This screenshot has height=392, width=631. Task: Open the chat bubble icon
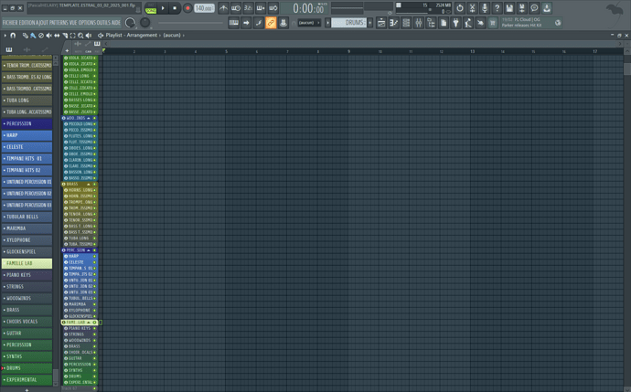tap(534, 8)
